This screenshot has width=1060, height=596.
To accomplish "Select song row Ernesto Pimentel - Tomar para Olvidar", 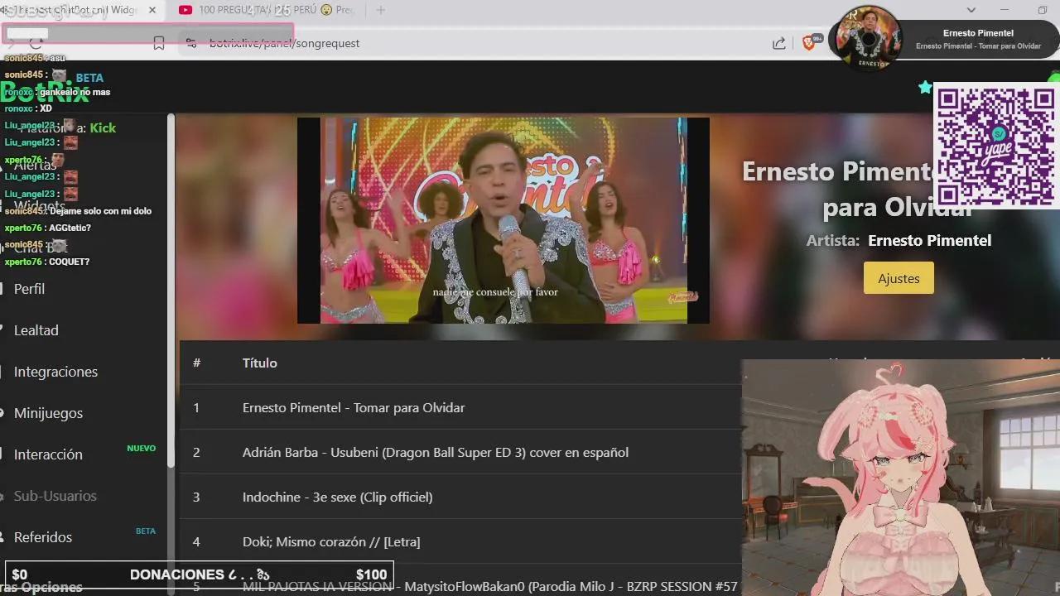I will 460,407.
